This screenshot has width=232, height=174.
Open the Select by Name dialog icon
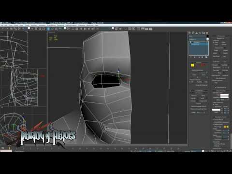36,29
